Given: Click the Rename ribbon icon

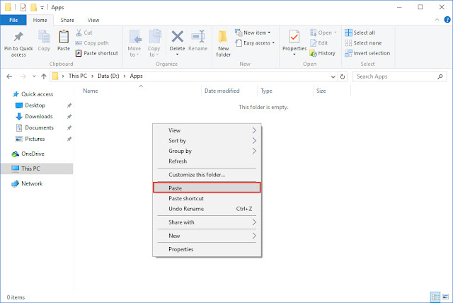Looking at the screenshot, I should (x=198, y=37).
